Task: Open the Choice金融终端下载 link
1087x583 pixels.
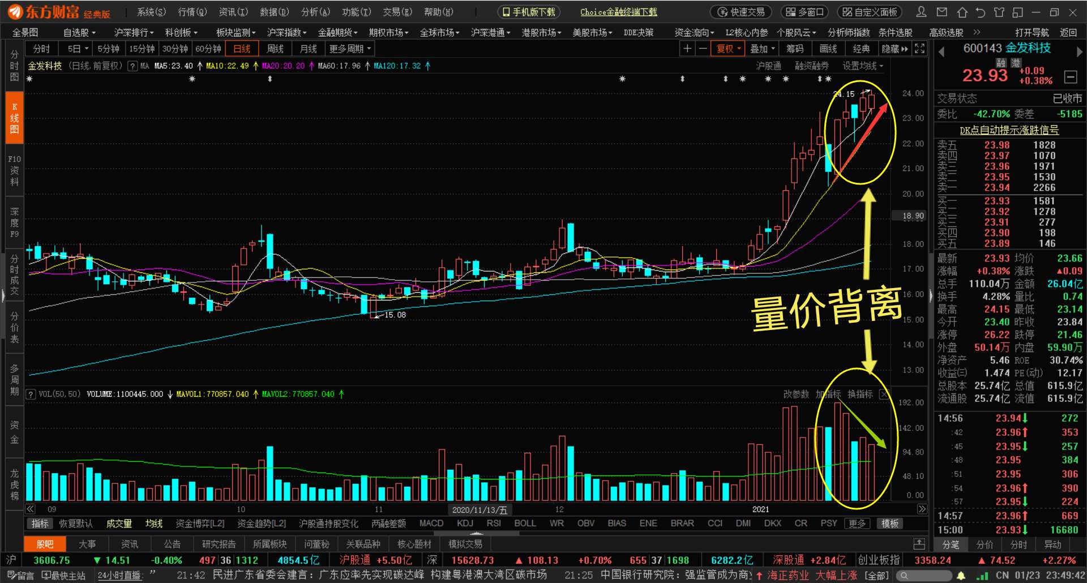Action: pos(618,12)
